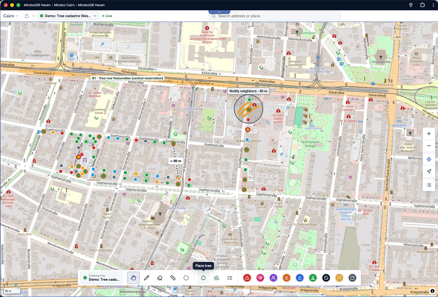Screen dimensions: 438x297
Task: Expand the chevron next to refresh
Action: [x=33, y=16]
